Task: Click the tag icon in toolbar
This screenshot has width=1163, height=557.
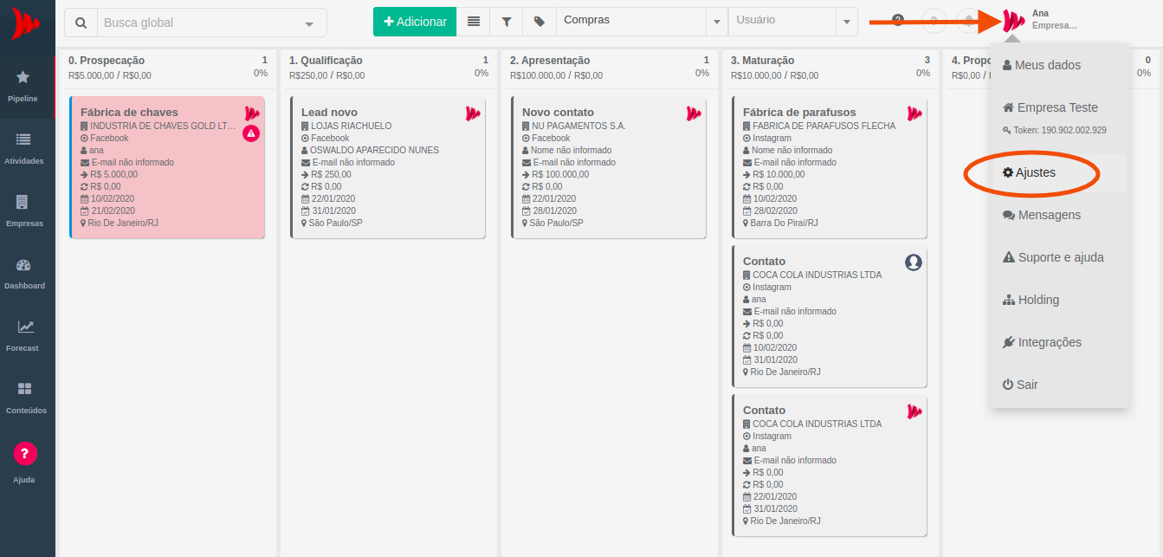Action: point(540,22)
